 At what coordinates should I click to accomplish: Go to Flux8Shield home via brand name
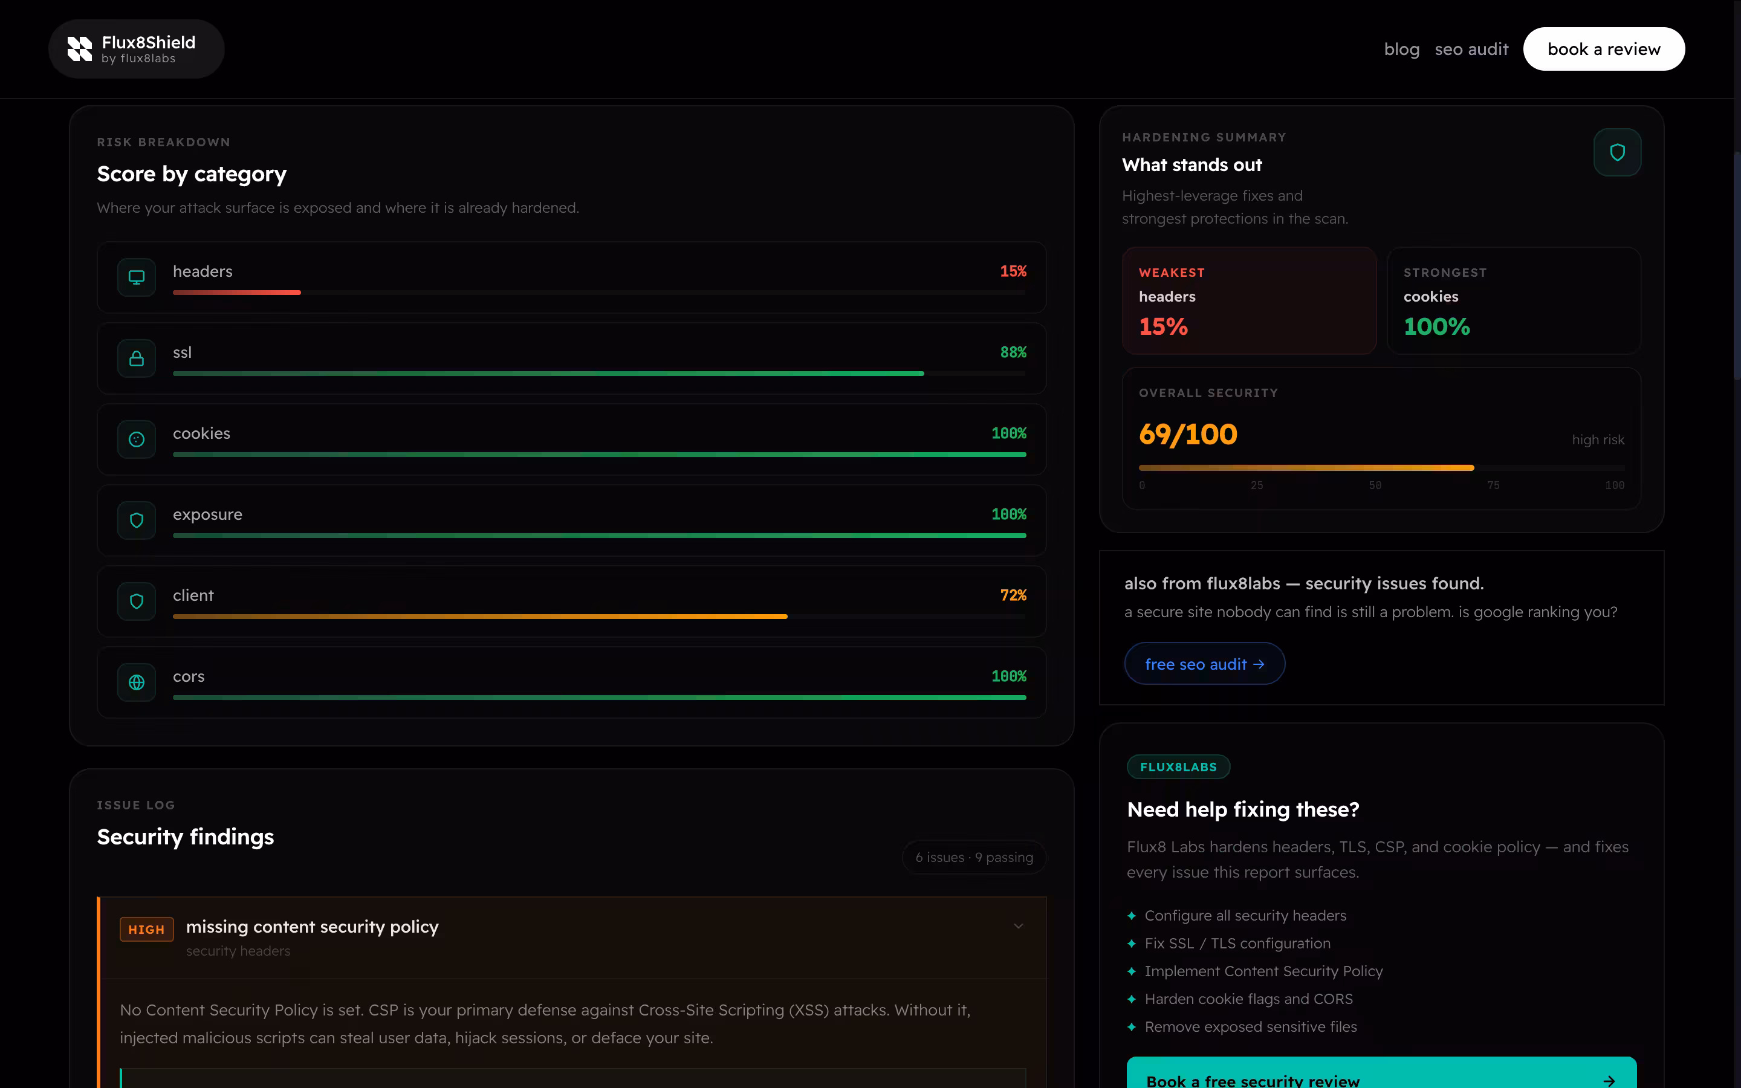[x=148, y=42]
